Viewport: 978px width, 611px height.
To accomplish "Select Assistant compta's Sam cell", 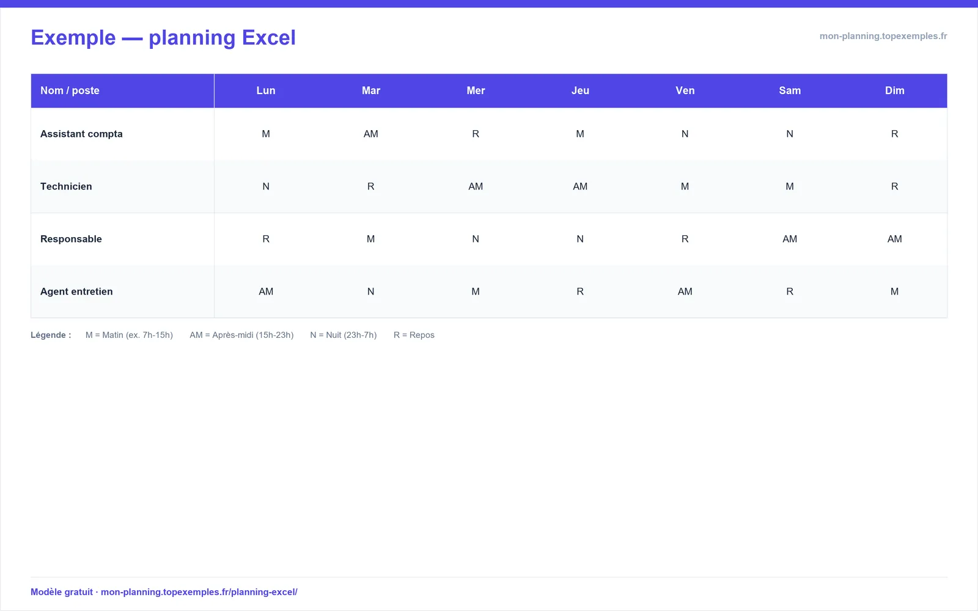I will coord(790,134).
